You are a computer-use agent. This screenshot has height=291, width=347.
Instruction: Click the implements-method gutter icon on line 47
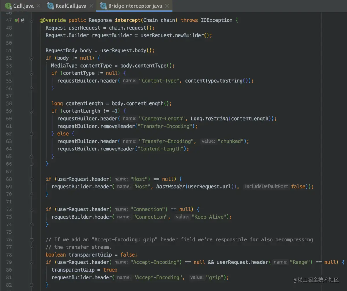coord(17,20)
